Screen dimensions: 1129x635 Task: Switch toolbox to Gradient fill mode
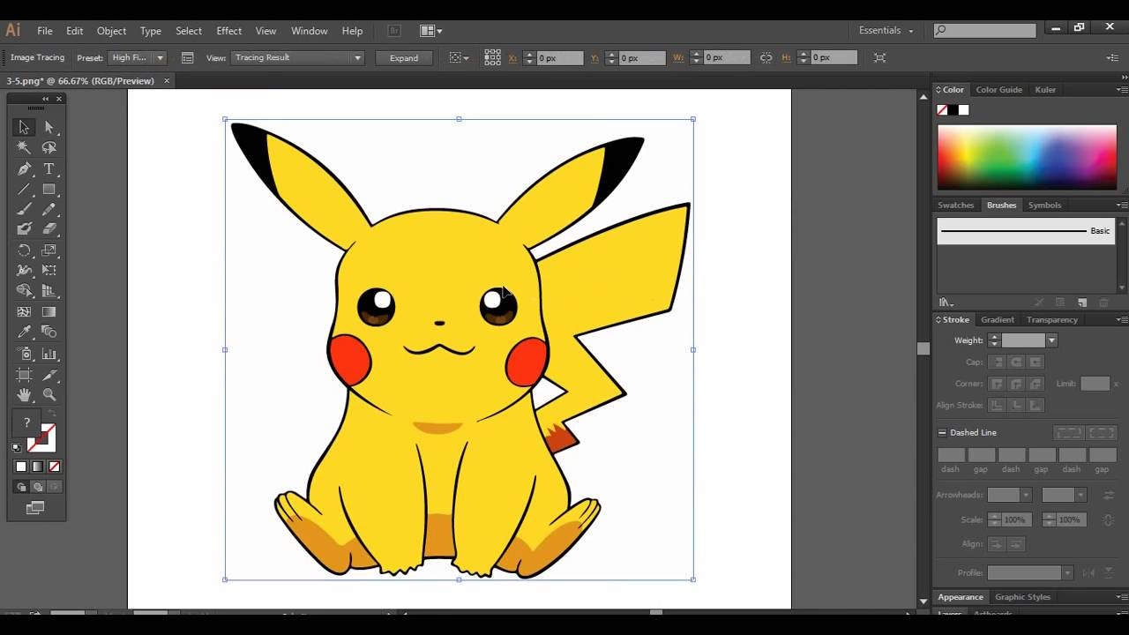click(38, 467)
